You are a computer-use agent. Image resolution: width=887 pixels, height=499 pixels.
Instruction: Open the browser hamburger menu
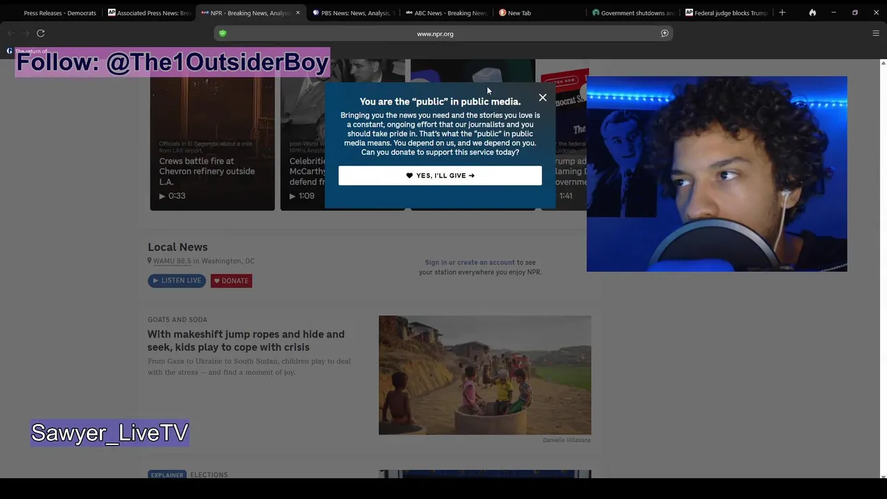(875, 33)
